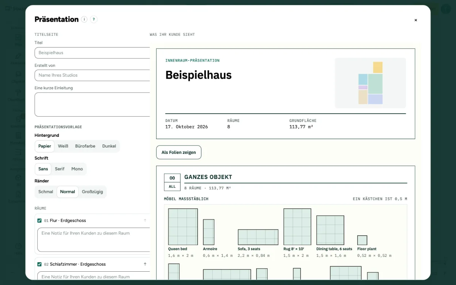Click the floor plan thumbnail on title slide

tap(370, 83)
